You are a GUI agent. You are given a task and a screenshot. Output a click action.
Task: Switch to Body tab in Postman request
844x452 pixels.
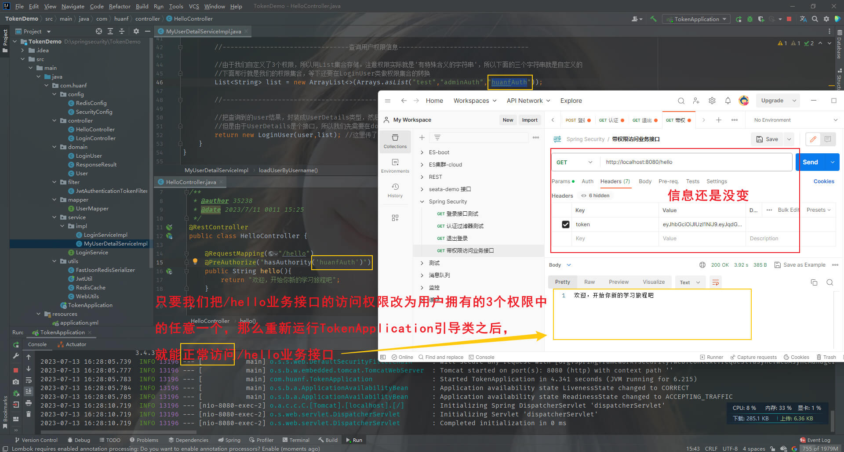click(x=645, y=181)
